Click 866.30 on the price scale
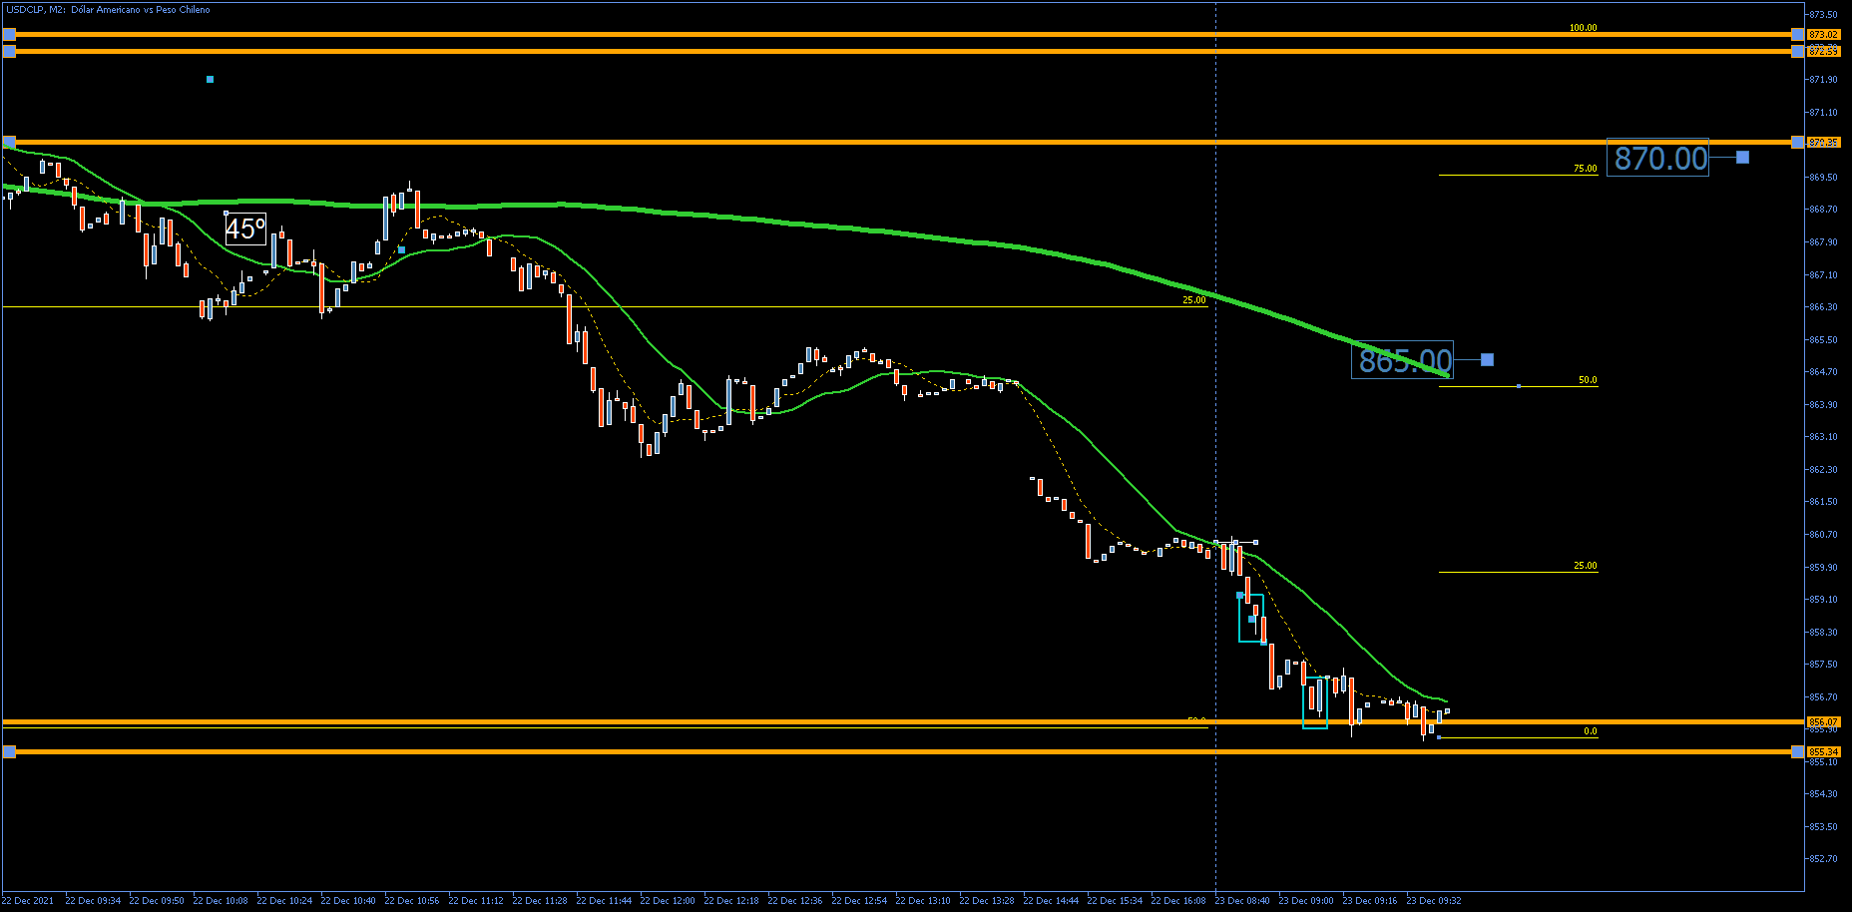This screenshot has width=1852, height=912. click(x=1823, y=307)
